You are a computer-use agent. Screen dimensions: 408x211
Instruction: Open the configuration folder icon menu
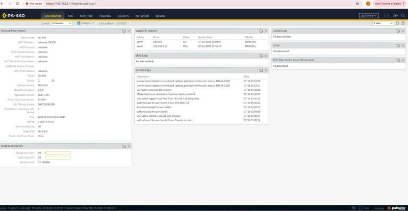coord(396,16)
